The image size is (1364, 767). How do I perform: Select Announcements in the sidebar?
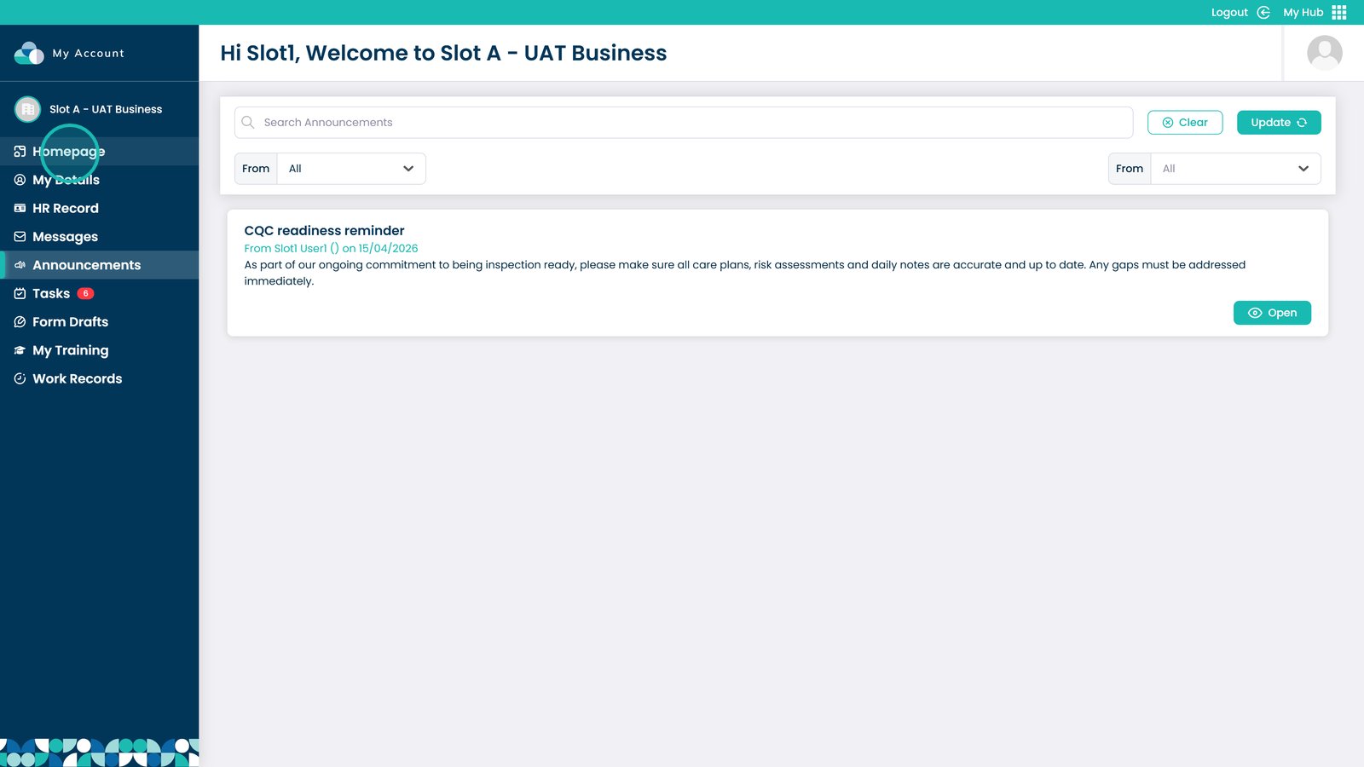pyautogui.click(x=99, y=265)
